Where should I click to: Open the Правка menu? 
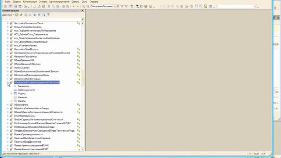tap(17, 2)
